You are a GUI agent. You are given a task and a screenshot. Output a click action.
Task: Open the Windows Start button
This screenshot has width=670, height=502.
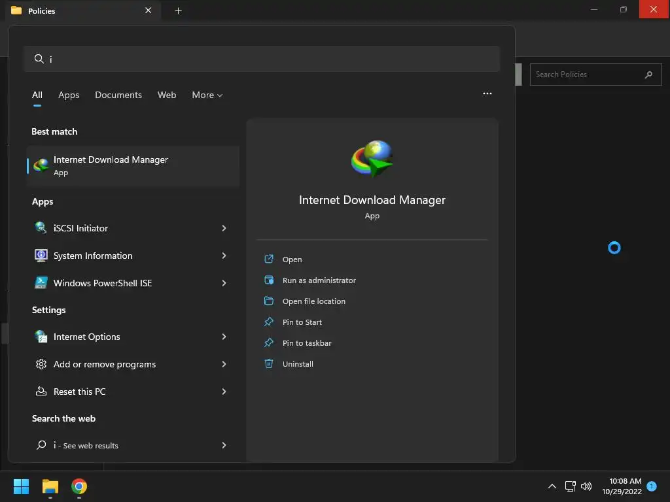(x=21, y=486)
